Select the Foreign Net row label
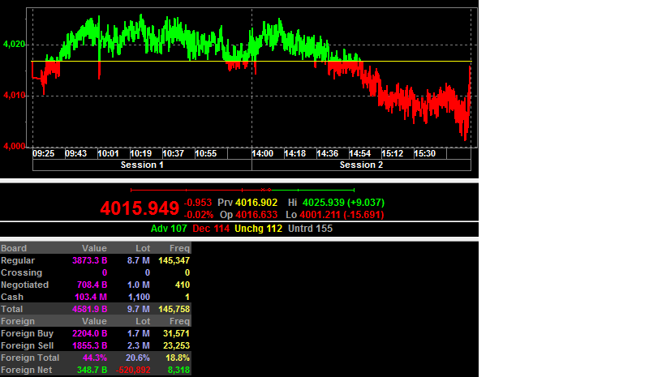Screen dimensions: 662x377 [x=27, y=370]
